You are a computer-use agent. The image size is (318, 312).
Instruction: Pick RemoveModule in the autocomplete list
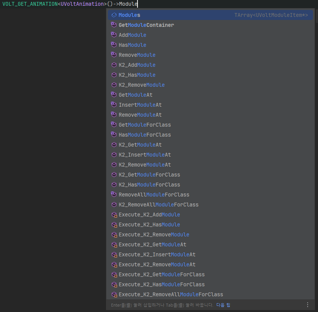(137, 55)
